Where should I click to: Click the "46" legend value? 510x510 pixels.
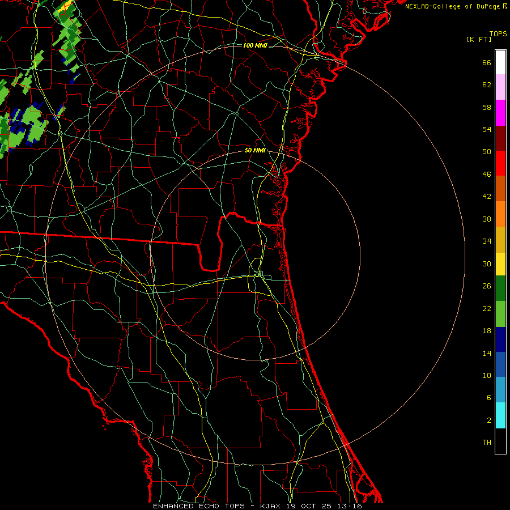(x=487, y=175)
